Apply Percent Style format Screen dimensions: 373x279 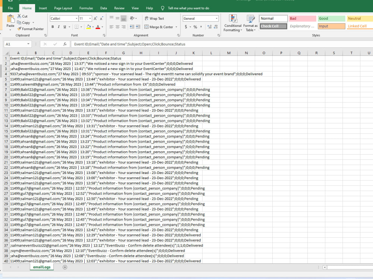pos(195,27)
